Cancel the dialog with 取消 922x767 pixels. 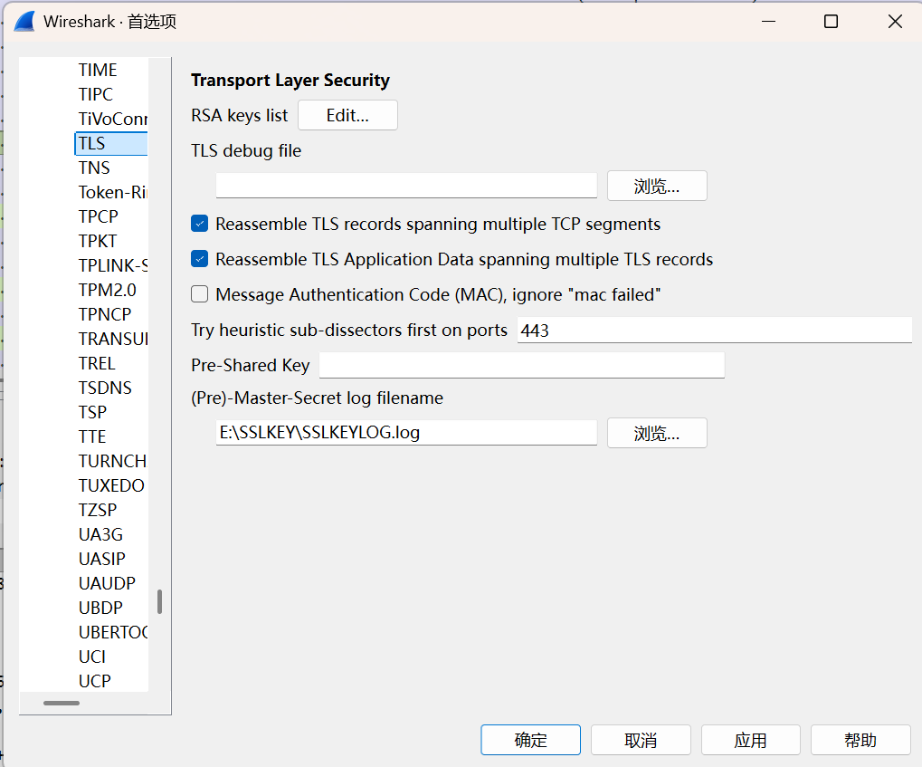pyautogui.click(x=641, y=740)
